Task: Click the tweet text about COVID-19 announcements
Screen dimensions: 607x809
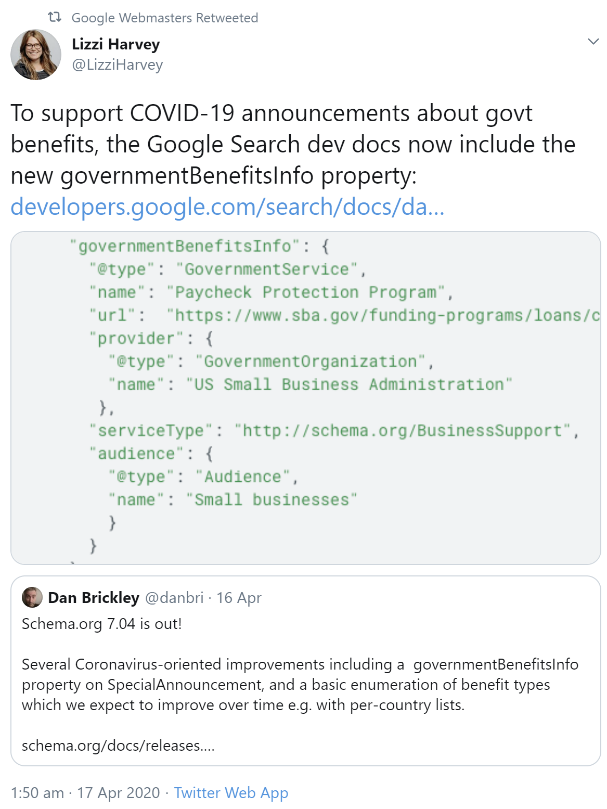Action: click(293, 144)
